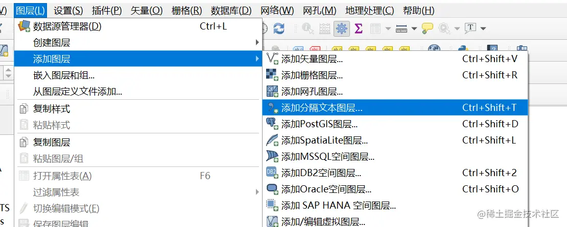Click the DB2 database icon
This screenshot has width=567, height=227.
pos(272,173)
